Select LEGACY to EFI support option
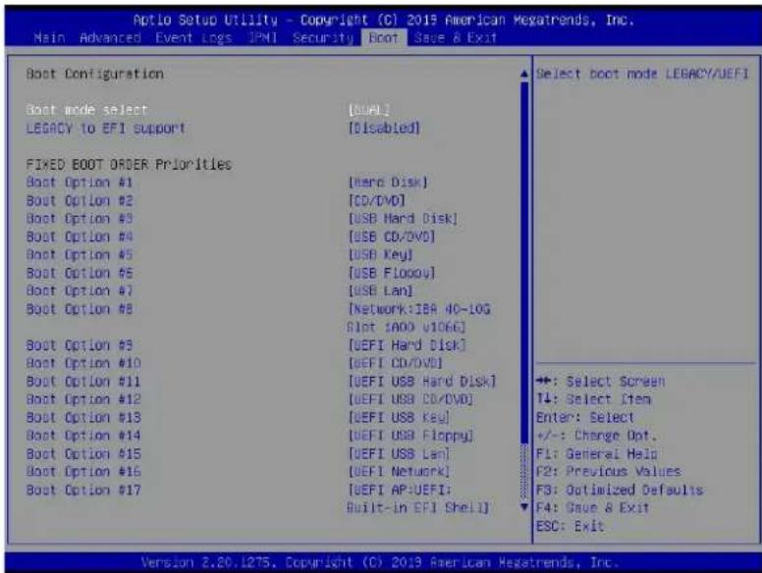Viewport: 762px width, 573px height. [x=105, y=129]
